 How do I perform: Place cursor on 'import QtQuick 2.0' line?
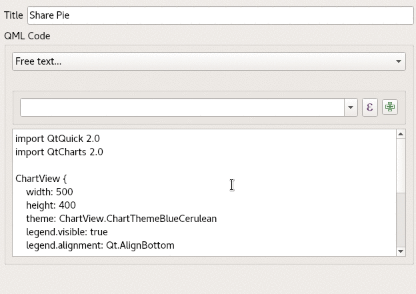pos(57,139)
